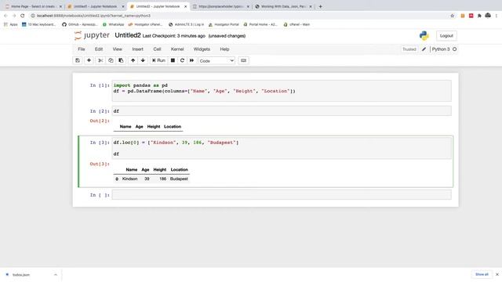Run the selected cell
This screenshot has width=502, height=282.
(158, 60)
